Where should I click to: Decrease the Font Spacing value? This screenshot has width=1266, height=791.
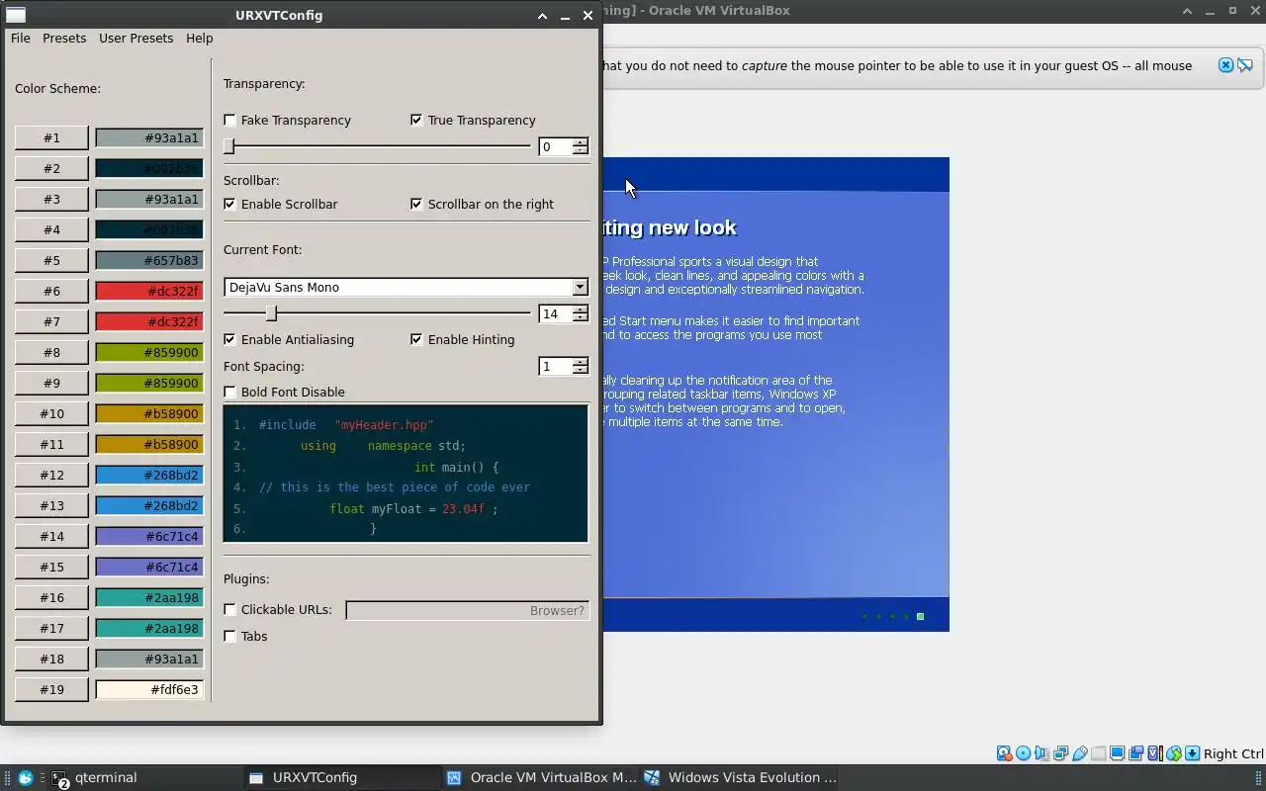(x=581, y=371)
